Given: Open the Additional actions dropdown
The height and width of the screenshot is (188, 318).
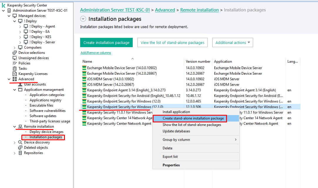Looking at the screenshot, I should (x=233, y=42).
